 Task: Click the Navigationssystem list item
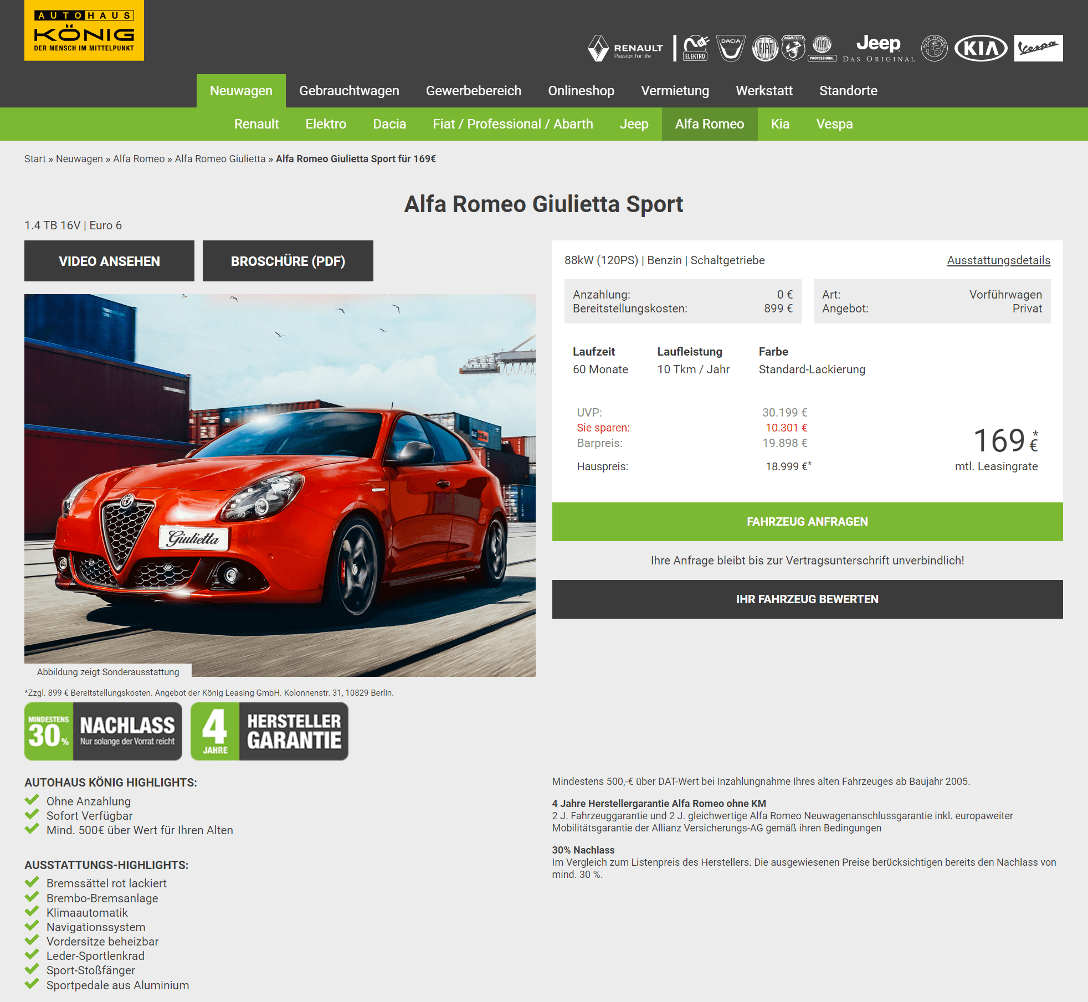click(x=96, y=927)
